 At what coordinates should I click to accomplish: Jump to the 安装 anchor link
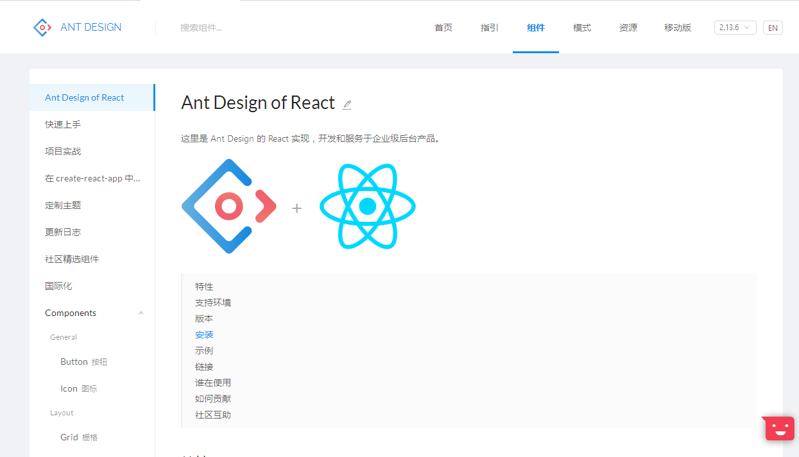(204, 335)
